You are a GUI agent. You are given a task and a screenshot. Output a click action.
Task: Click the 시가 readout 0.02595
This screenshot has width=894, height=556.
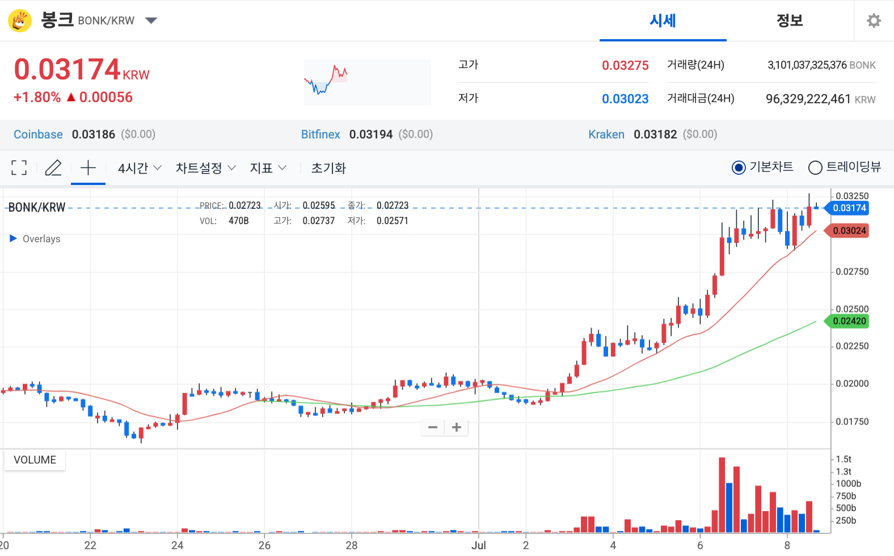319,205
